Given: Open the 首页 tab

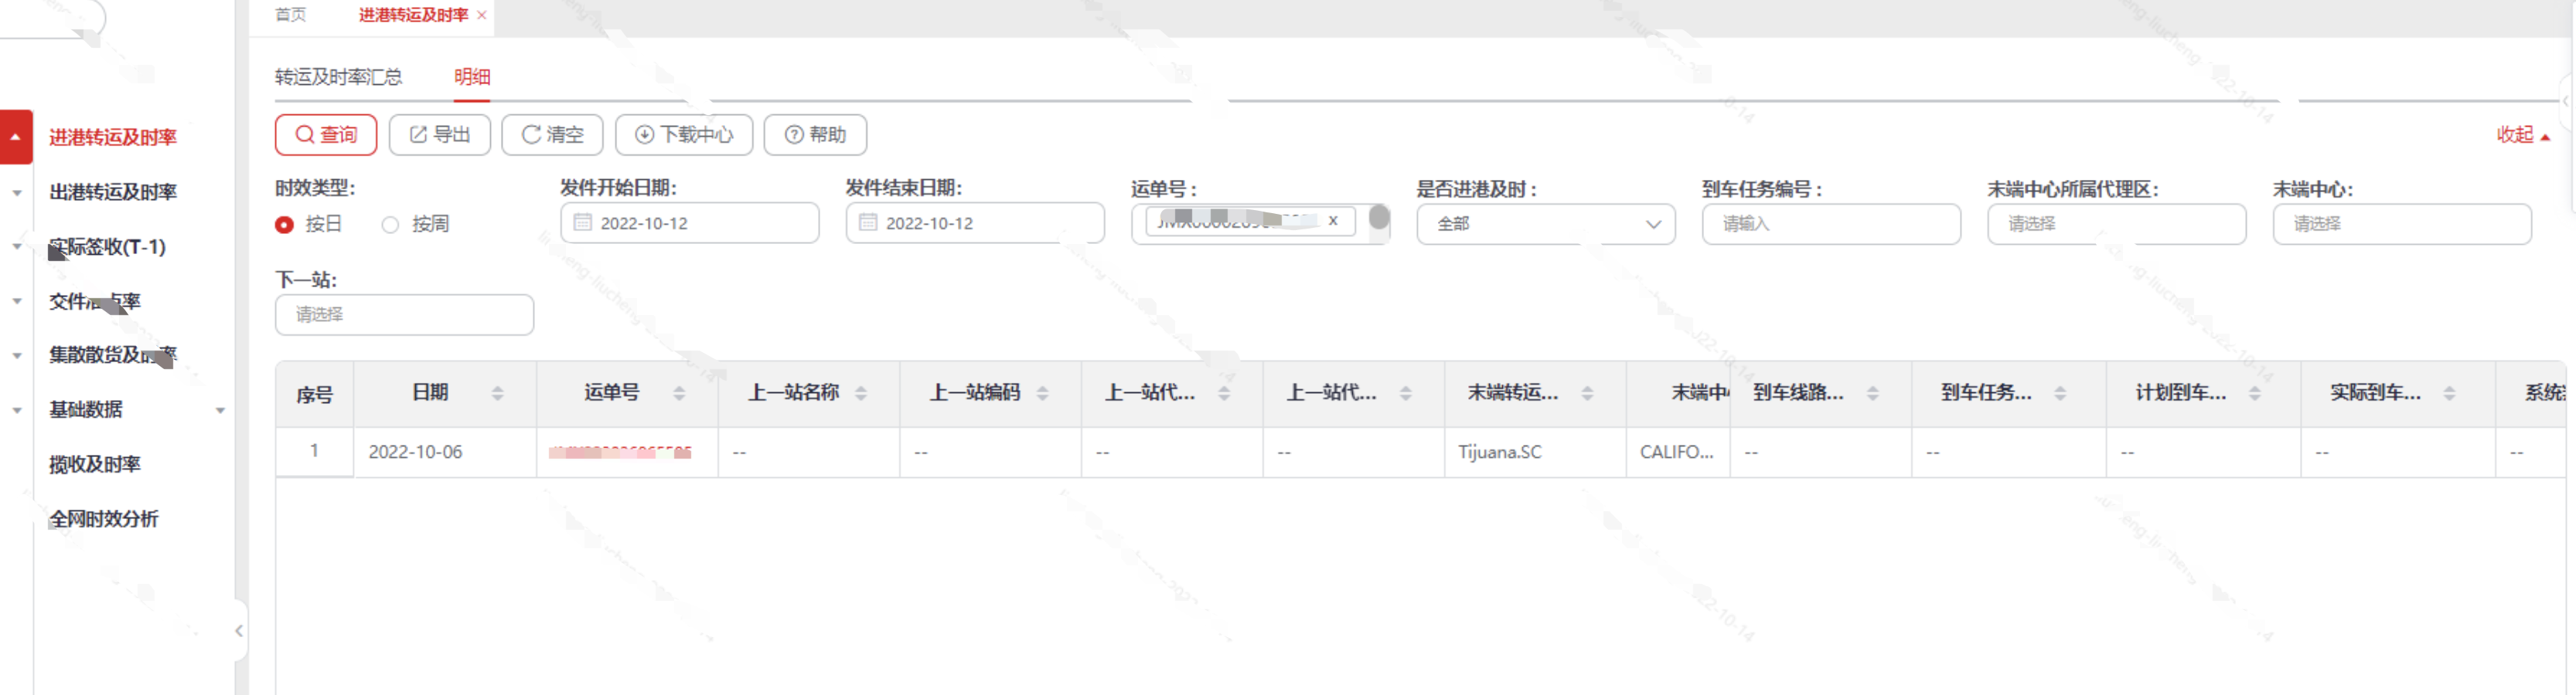Looking at the screenshot, I should pos(291,15).
